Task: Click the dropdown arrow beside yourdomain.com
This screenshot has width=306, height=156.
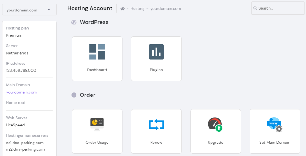Action: (49, 10)
